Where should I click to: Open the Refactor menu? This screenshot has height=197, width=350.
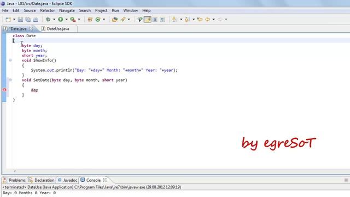[x=48, y=10]
